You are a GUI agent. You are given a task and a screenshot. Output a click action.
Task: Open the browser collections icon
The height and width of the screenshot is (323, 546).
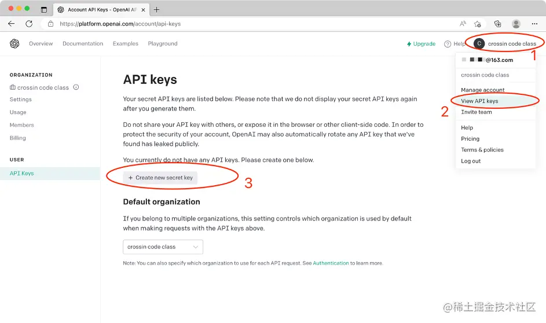(497, 24)
